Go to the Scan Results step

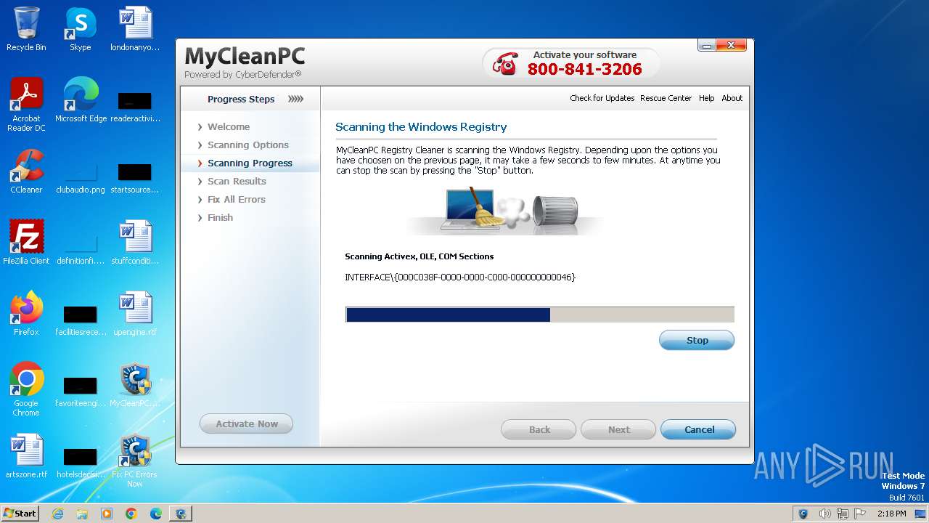point(237,181)
